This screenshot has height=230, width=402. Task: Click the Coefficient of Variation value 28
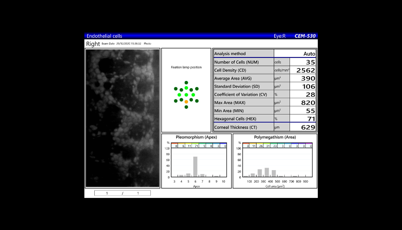tap(311, 94)
